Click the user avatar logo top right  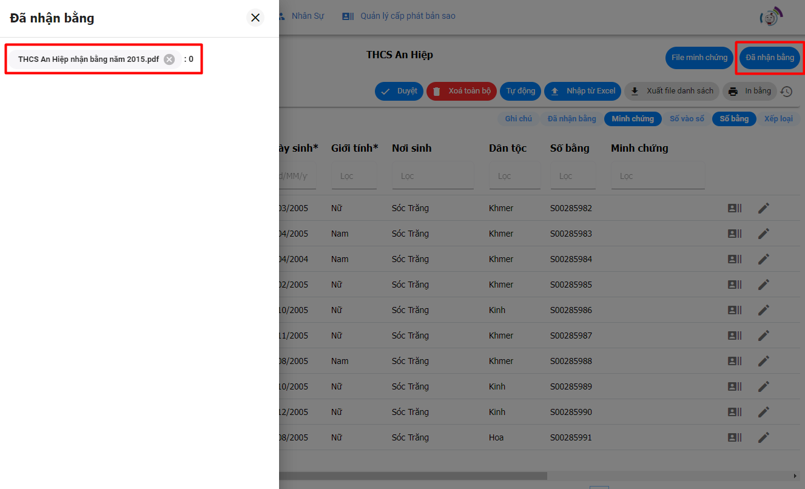(770, 18)
